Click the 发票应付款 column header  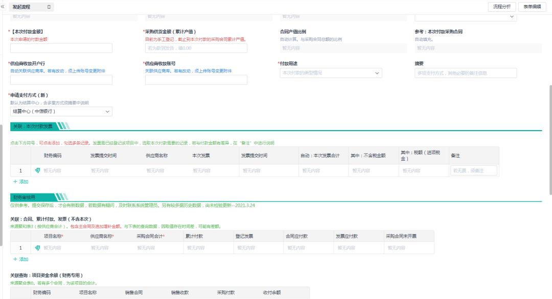coord(347,236)
